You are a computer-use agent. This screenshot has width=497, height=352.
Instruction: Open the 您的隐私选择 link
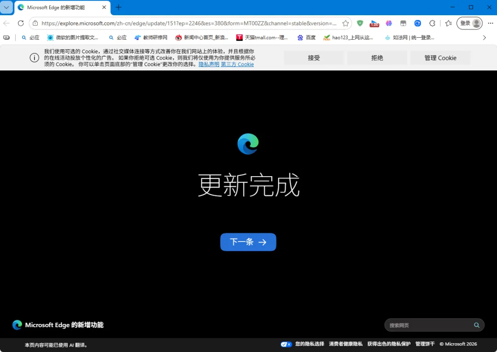click(x=310, y=344)
